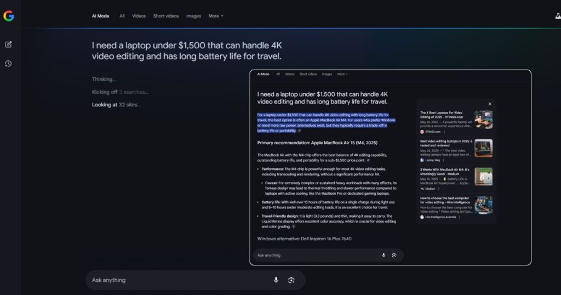Open the three-dot menu beside RTINGS.com

tap(444, 132)
